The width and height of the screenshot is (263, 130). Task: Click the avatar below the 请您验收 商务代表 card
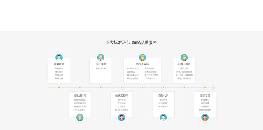(163, 118)
